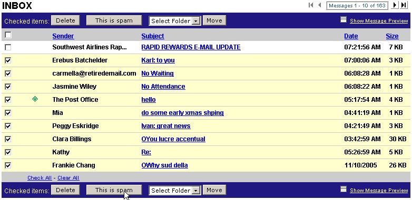Click the top Delete button
Image resolution: width=412 pixels, height=200 pixels.
tap(65, 20)
